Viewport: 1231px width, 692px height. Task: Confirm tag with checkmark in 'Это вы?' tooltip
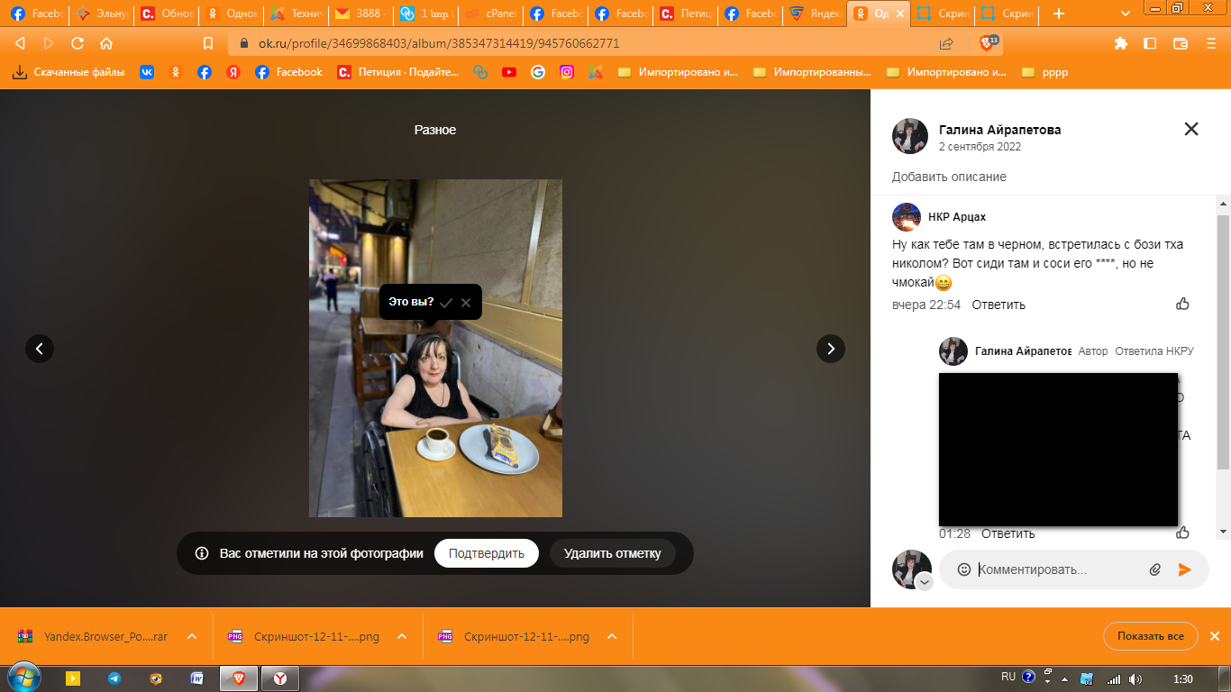(446, 303)
